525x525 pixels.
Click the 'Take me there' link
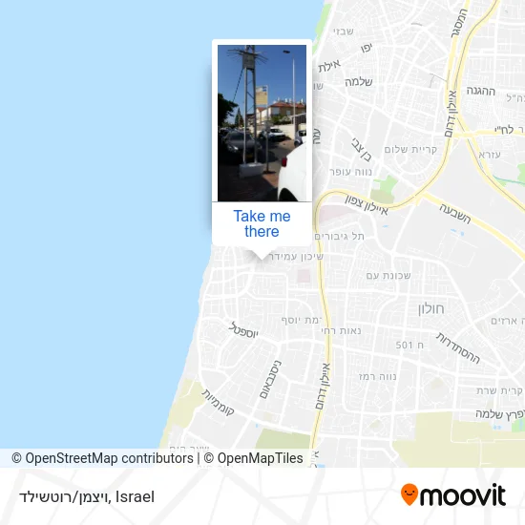pyautogui.click(x=262, y=223)
